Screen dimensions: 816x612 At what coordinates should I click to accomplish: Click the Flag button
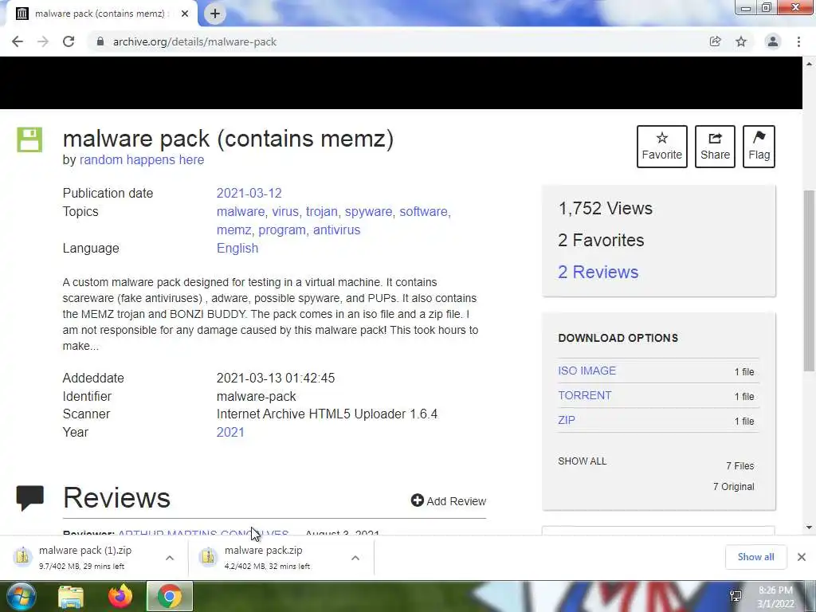[x=759, y=147]
